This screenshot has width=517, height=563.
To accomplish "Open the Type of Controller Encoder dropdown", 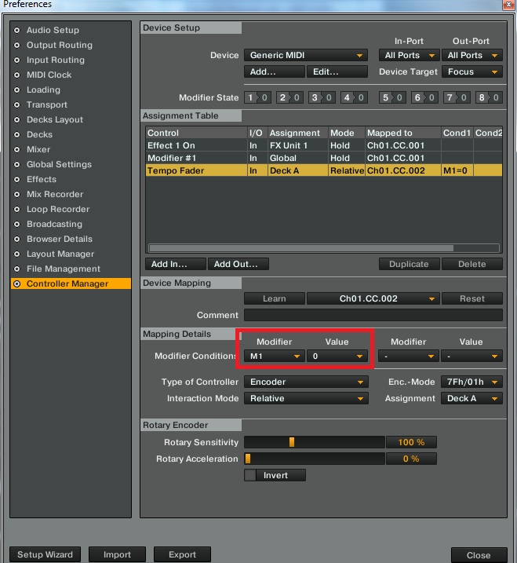I will tap(306, 382).
